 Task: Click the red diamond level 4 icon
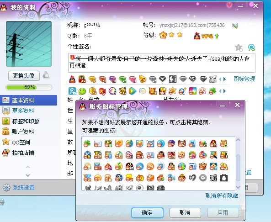click(x=102, y=79)
